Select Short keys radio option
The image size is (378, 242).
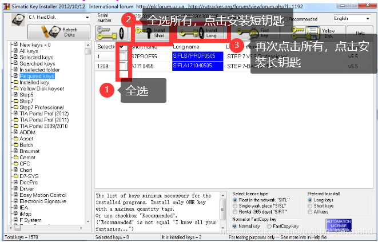pyautogui.click(x=310, y=206)
